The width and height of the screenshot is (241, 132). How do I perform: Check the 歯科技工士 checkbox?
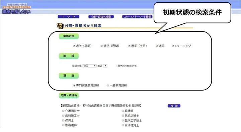(x=63, y=116)
